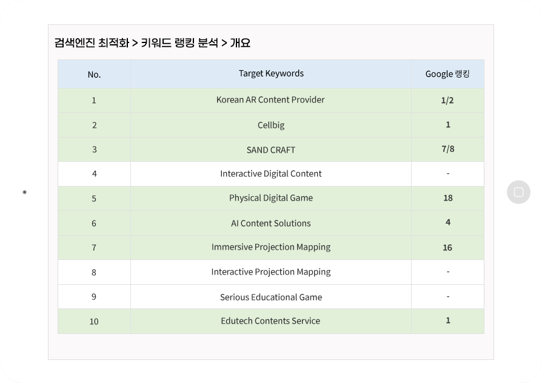Select the 'Serious Educational Game' keyword
The width and height of the screenshot is (542, 383).
point(271,298)
